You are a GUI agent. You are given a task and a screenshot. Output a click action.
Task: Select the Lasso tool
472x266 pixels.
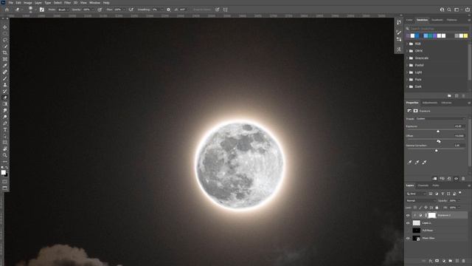(x=5, y=40)
